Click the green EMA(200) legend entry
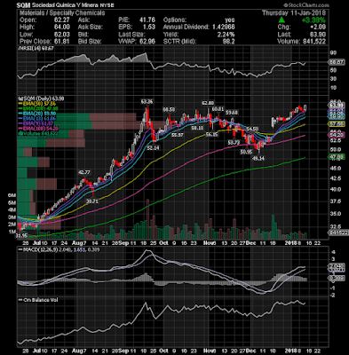Screen dimensions: 349x355 (x=38, y=108)
